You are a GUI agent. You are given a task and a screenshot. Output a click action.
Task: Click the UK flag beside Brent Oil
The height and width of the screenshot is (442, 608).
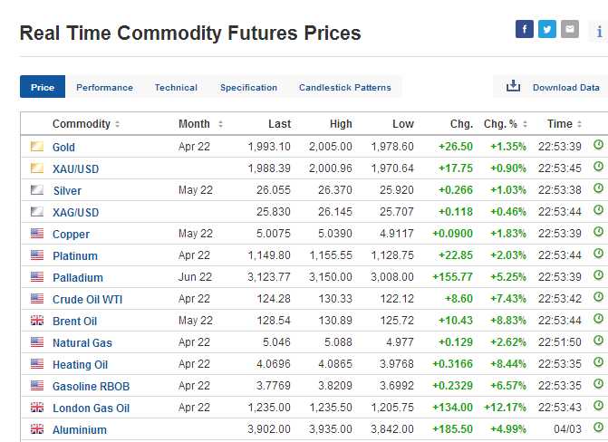[37, 321]
